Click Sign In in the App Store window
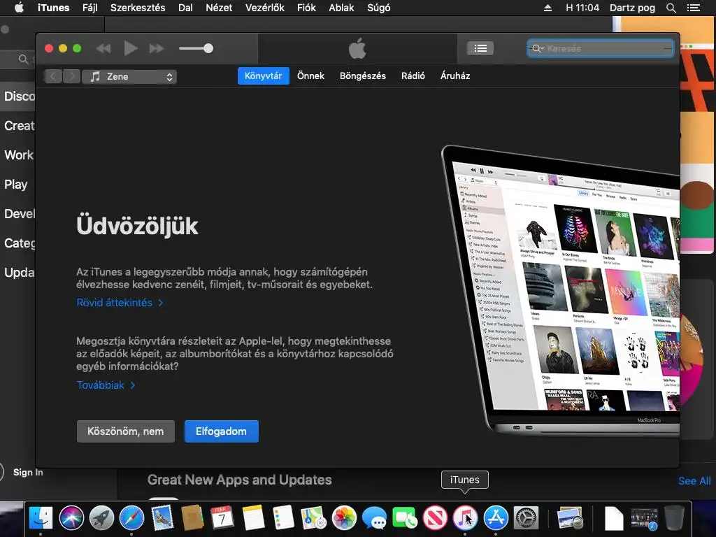 tap(28, 472)
